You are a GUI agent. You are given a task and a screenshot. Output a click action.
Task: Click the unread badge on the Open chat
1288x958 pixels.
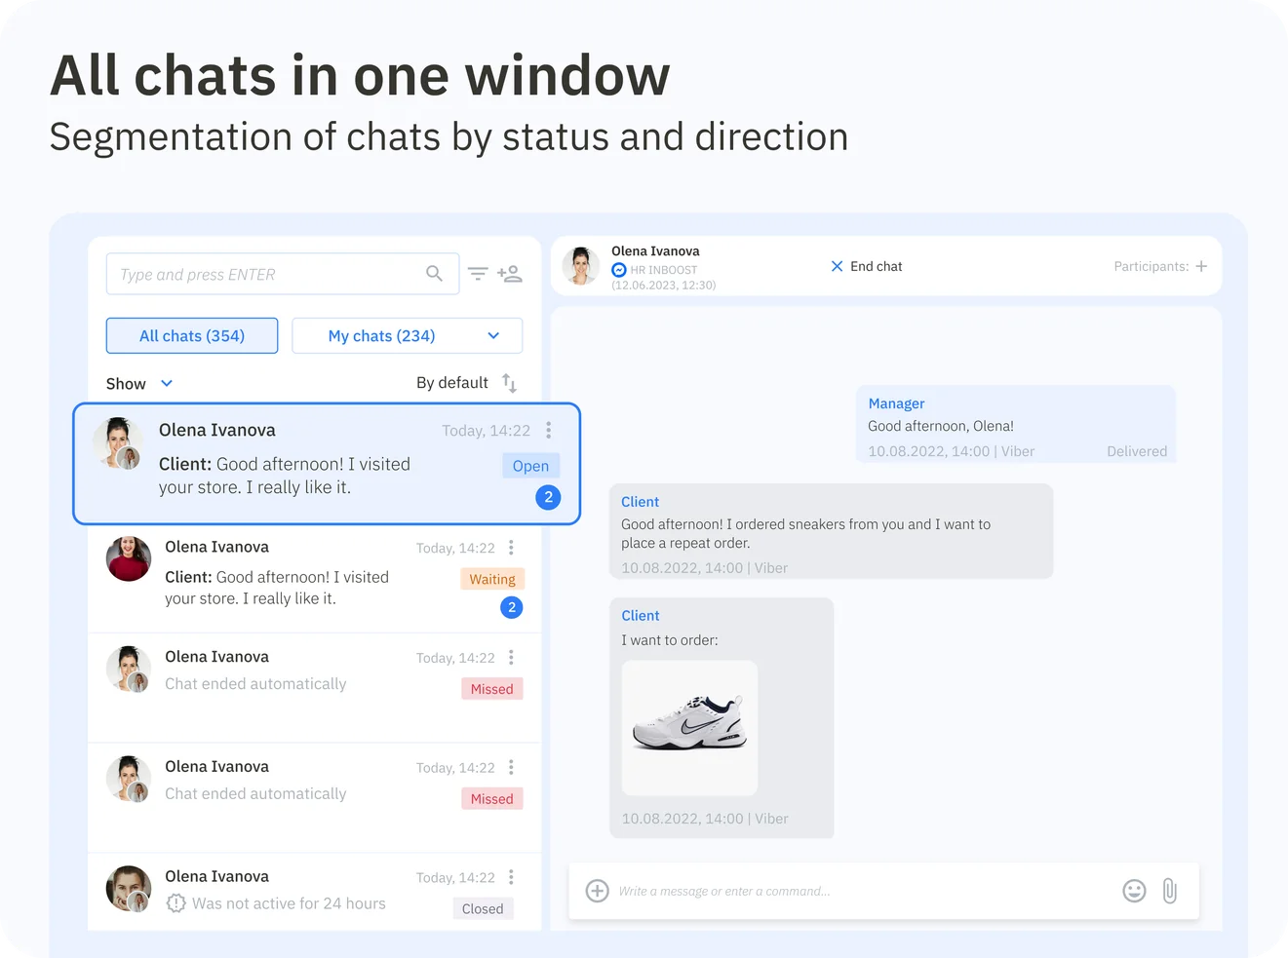548,497
